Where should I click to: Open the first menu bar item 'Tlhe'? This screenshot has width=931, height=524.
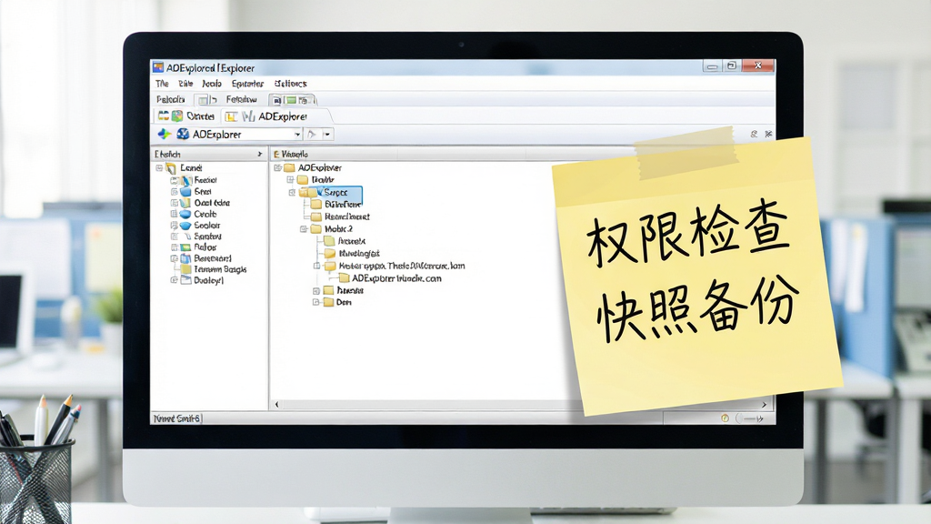pyautogui.click(x=162, y=84)
